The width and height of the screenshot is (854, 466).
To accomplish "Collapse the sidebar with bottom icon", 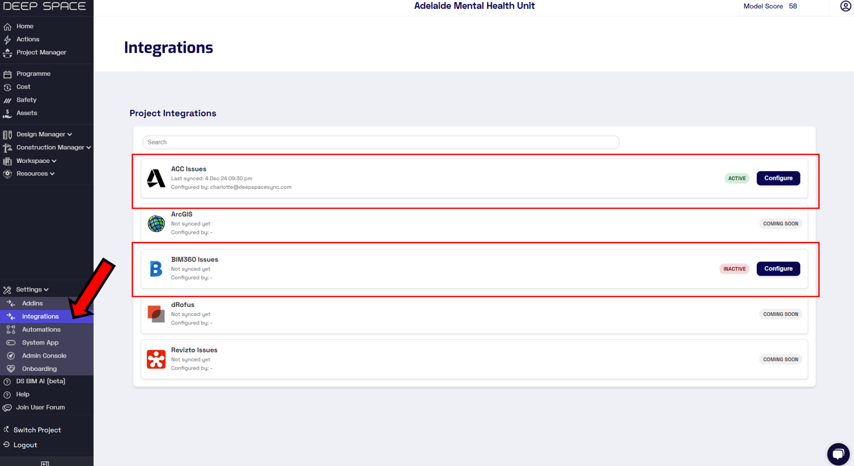I will click(45, 463).
